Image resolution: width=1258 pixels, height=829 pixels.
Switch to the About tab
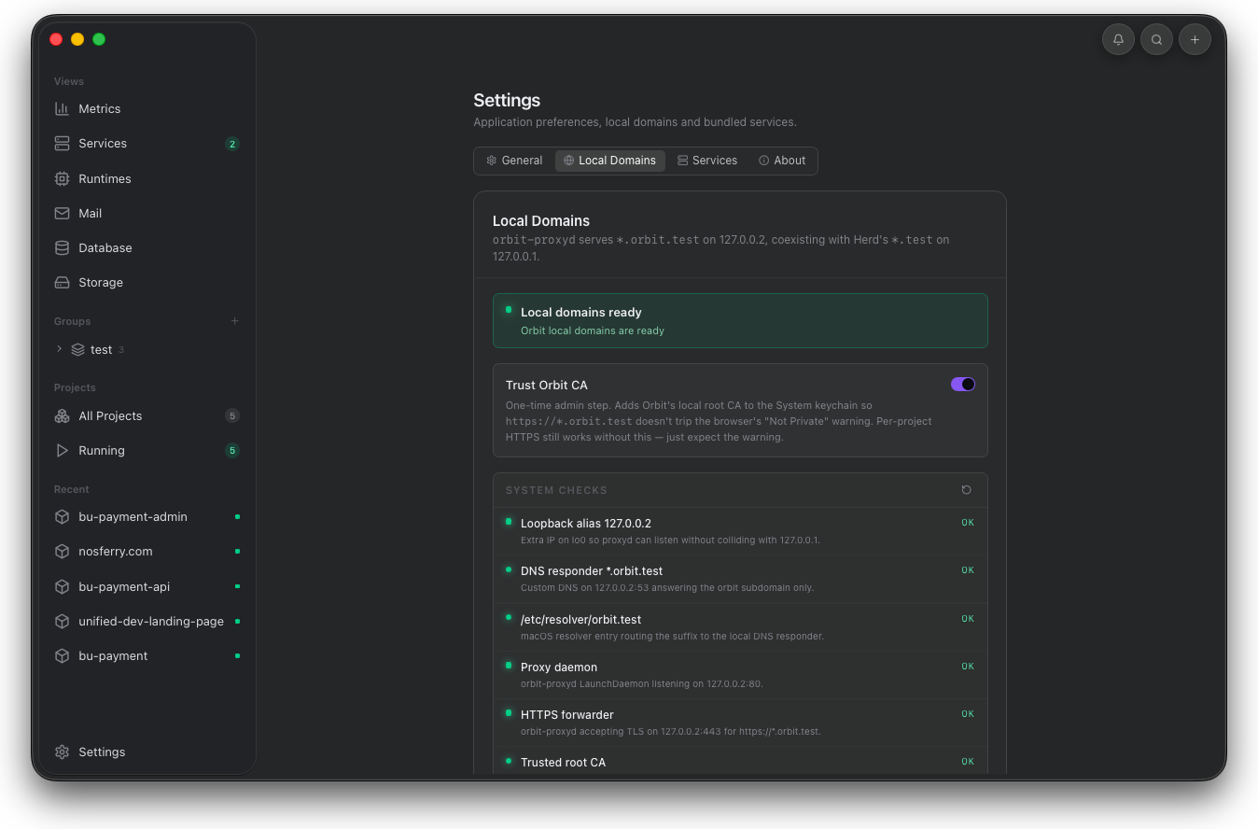click(782, 161)
